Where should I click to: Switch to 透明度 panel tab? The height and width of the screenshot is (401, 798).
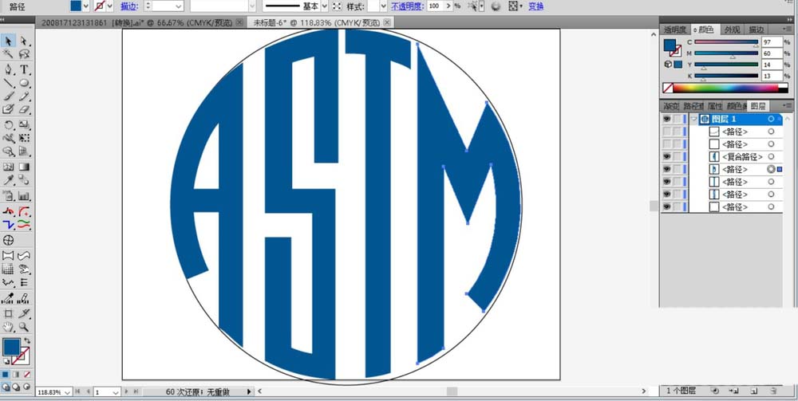(x=675, y=30)
